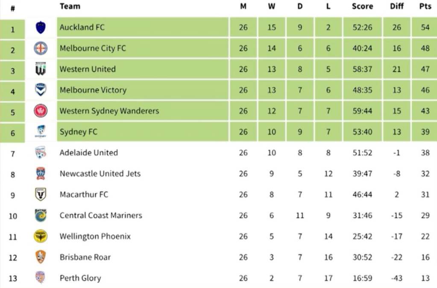437x288 pixels.
Task: Click the Western Sydney Wanderers logo
Action: (41, 111)
